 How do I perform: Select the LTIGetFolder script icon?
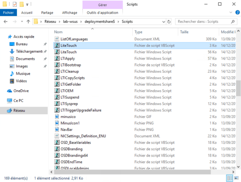tap(57, 84)
